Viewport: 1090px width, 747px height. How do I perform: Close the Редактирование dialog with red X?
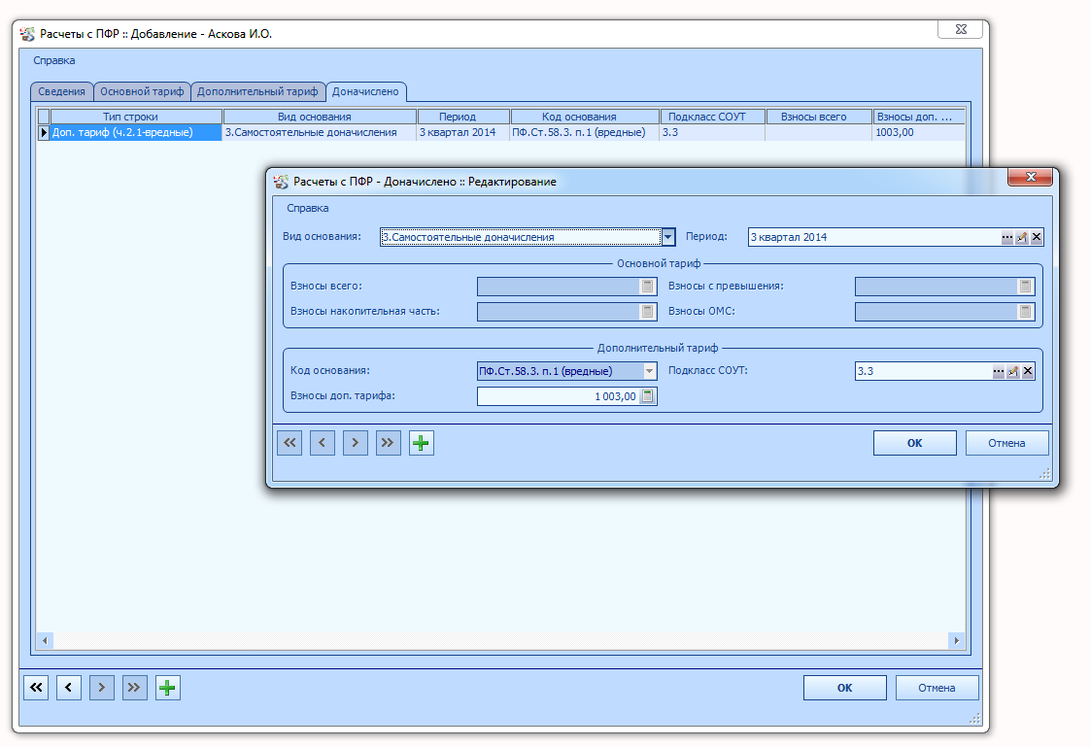(1032, 177)
